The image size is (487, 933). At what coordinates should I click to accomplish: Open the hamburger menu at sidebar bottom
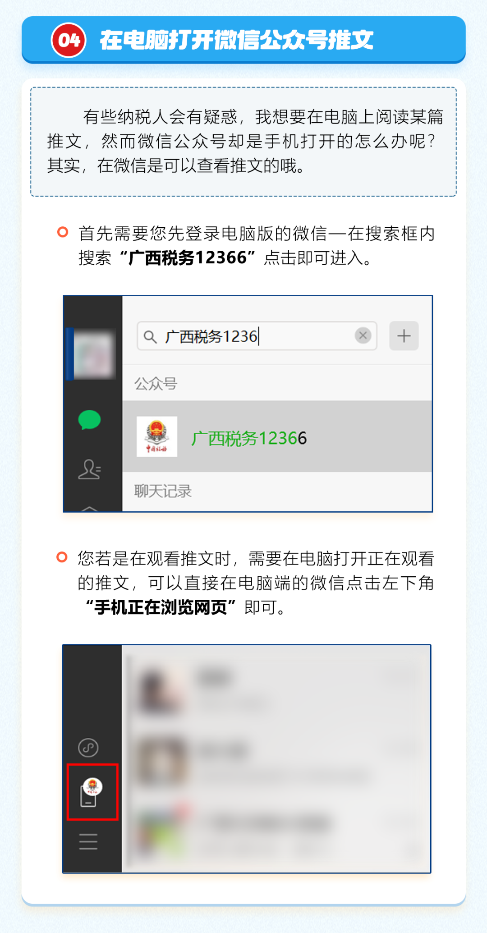coord(88,841)
